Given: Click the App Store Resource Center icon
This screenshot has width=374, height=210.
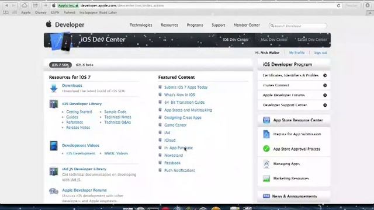Looking at the screenshot, I should tap(266, 120).
